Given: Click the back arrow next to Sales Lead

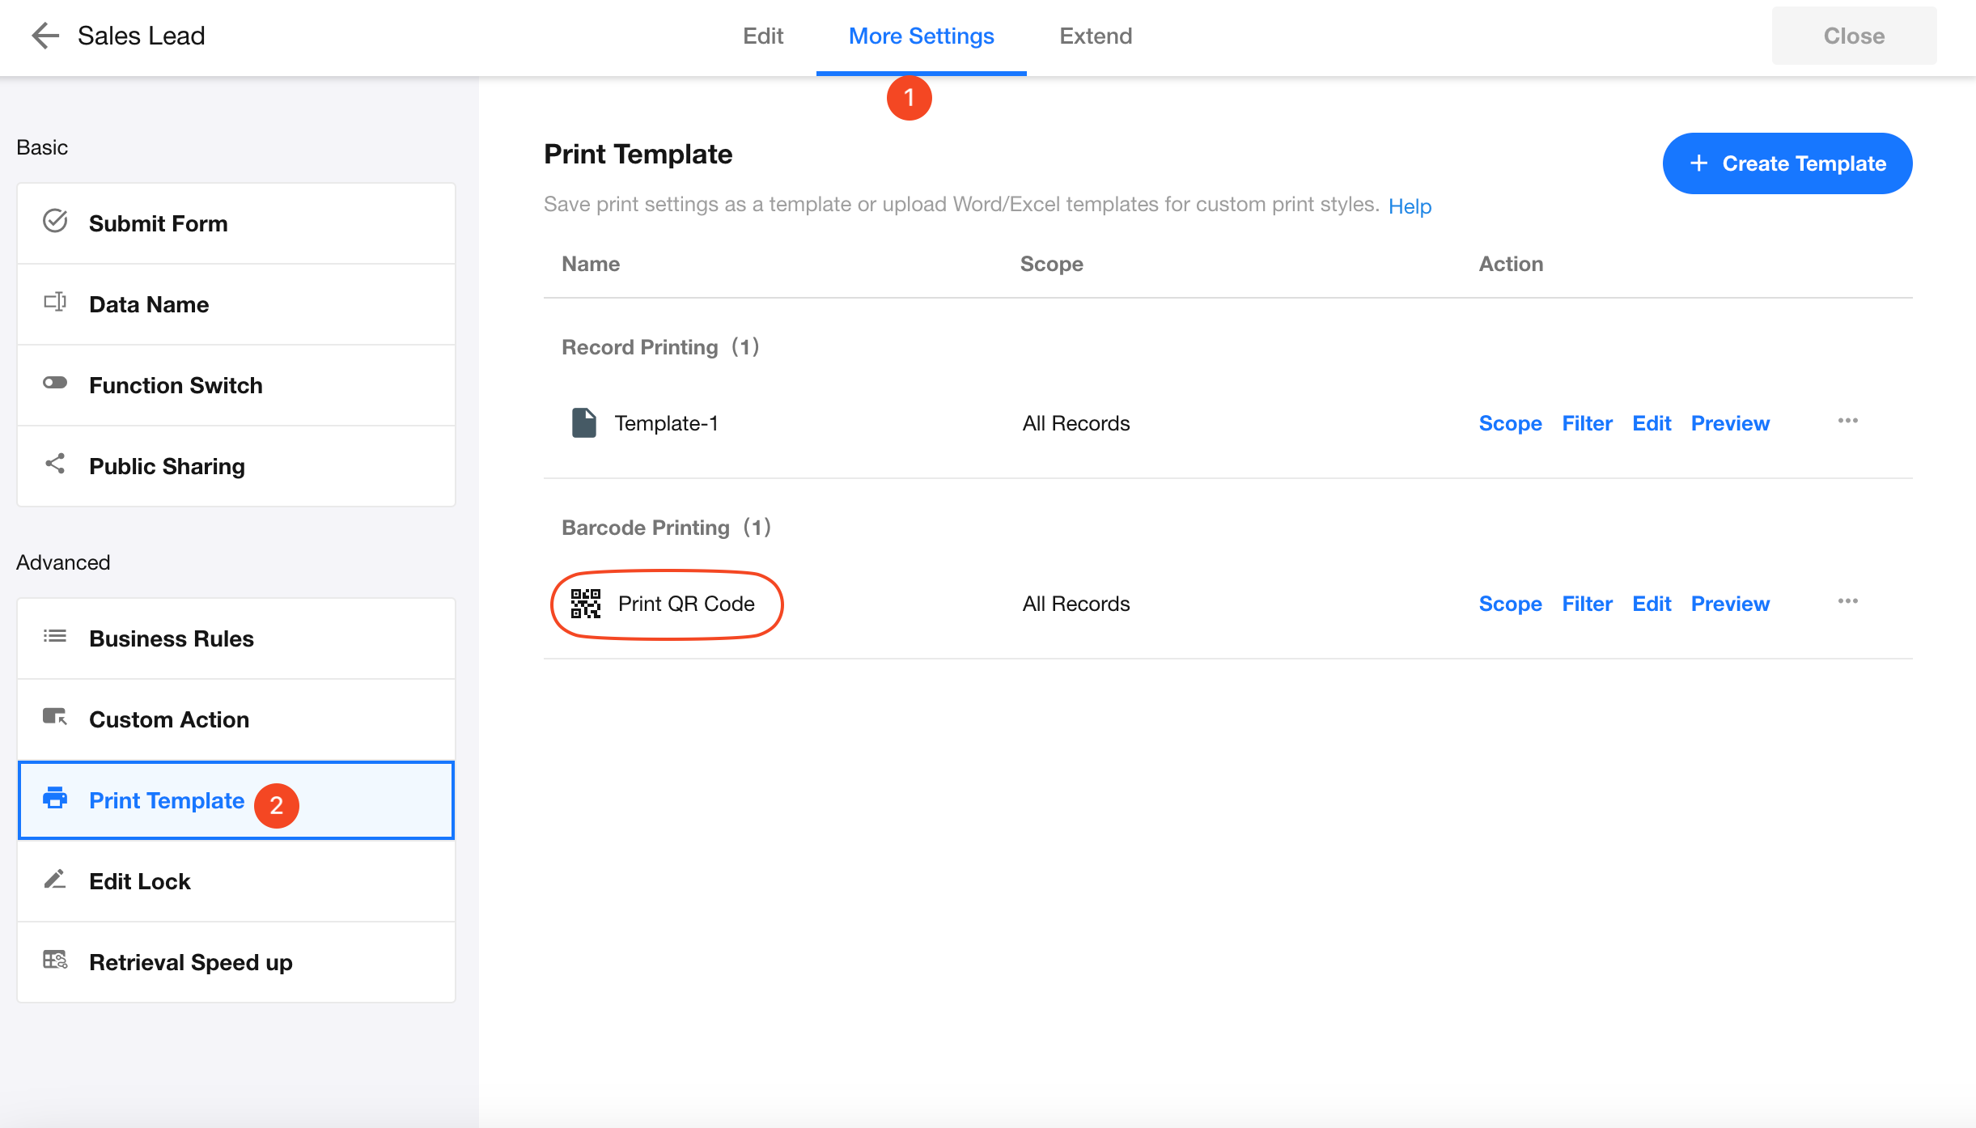Looking at the screenshot, I should click(x=45, y=36).
